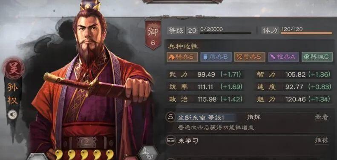Click the unlearned skill slot icon
The image size is (337, 160).
pyautogui.click(x=170, y=140)
